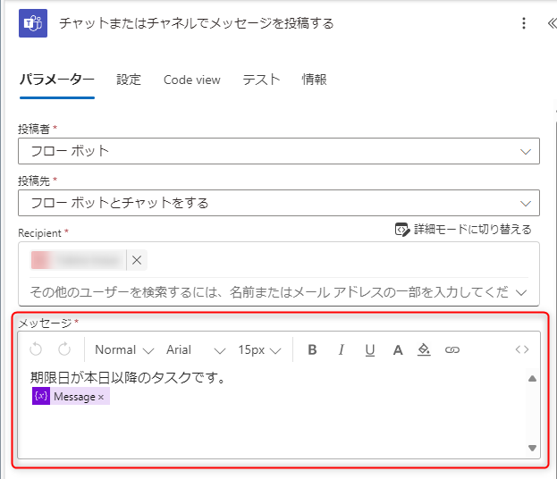Expand the recipient search dropdown chevron
This screenshot has width=557, height=479.
tap(521, 292)
